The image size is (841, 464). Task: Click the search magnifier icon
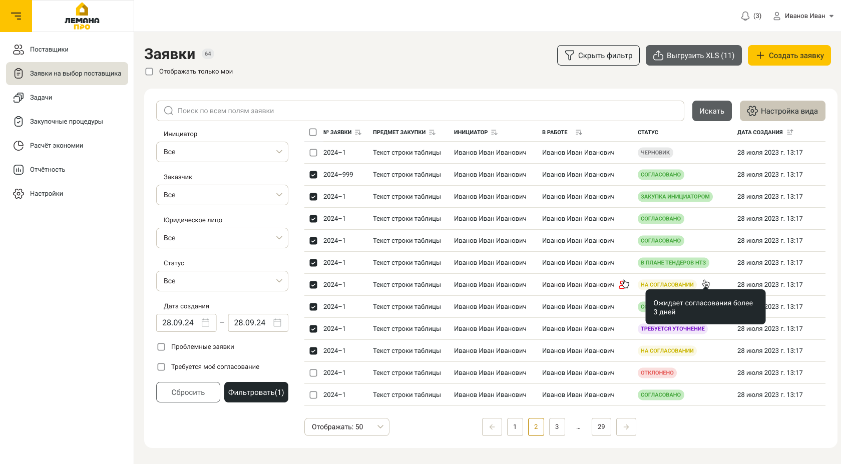coord(169,111)
